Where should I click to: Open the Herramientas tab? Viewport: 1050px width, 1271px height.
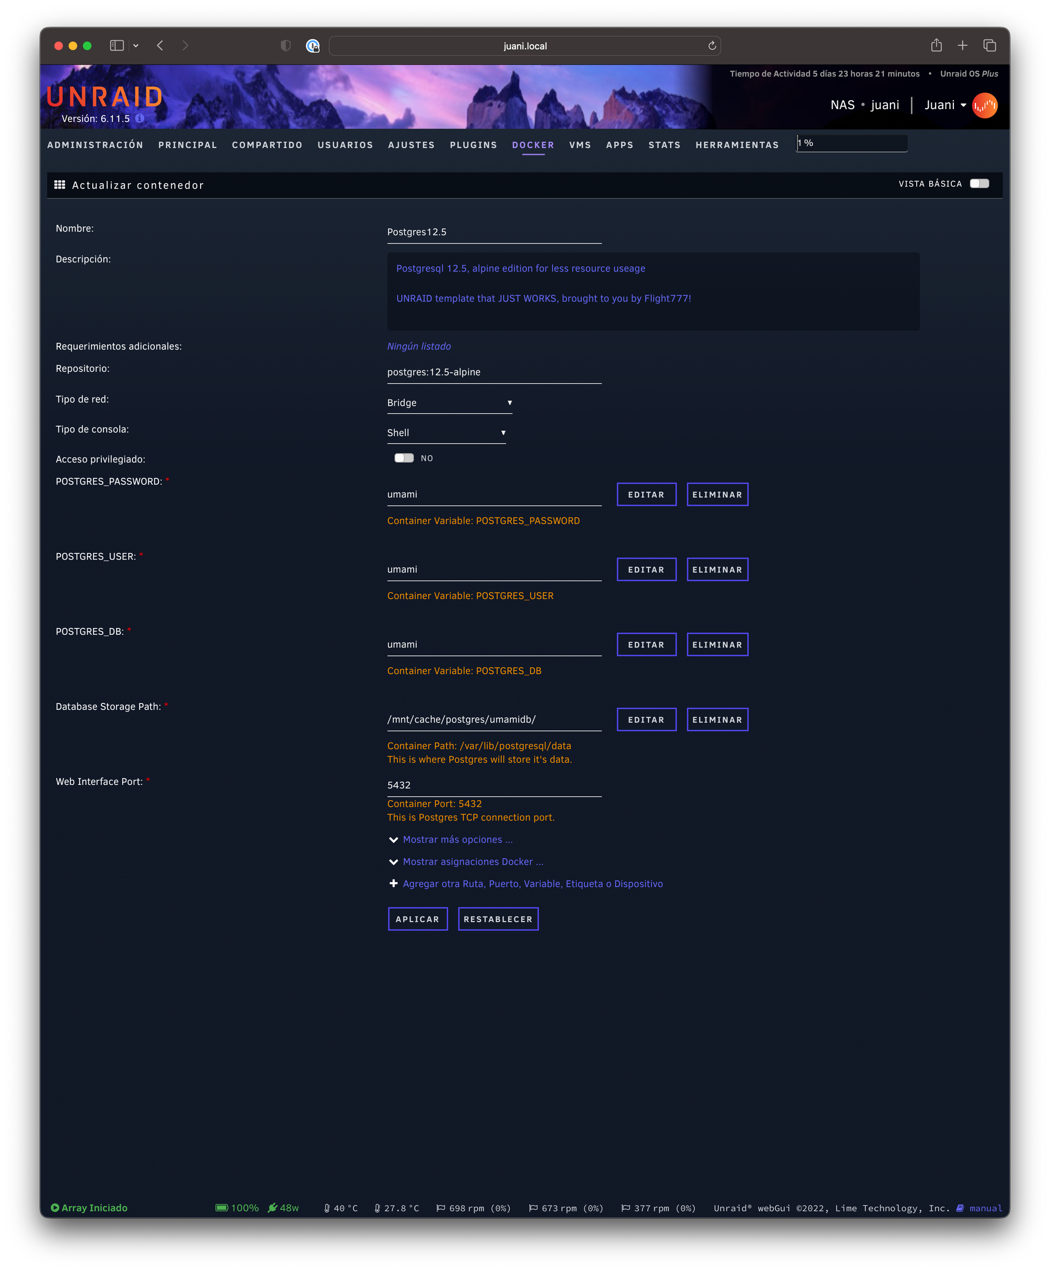click(737, 145)
